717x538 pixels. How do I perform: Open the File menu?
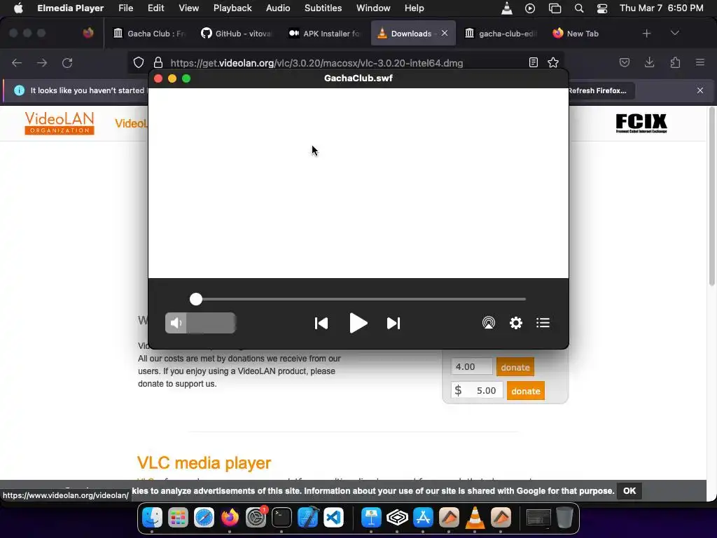click(x=126, y=8)
